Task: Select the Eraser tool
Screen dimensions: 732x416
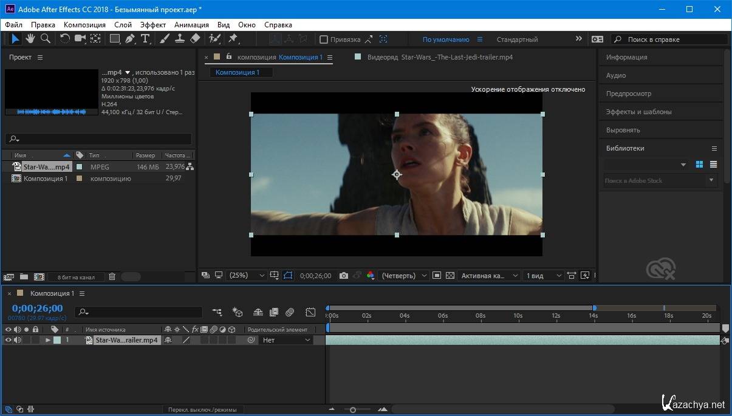Action: [195, 39]
